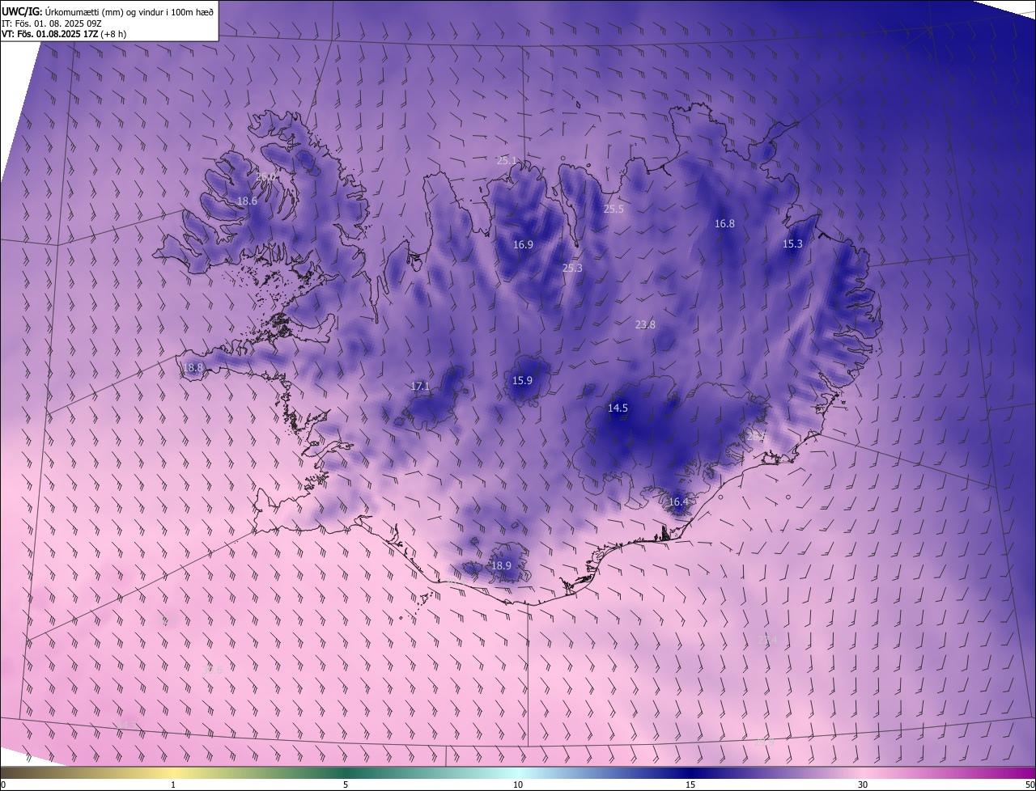The width and height of the screenshot is (1036, 791).
Task: Click the map value 25.3
Action: tap(572, 268)
